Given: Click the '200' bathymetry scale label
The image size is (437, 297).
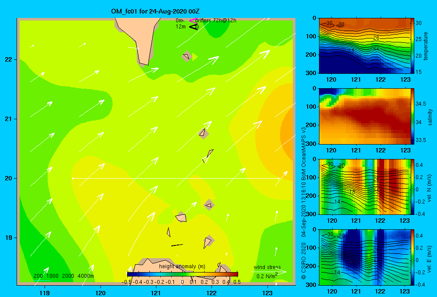Looking at the screenshot, I should pos(38,276).
